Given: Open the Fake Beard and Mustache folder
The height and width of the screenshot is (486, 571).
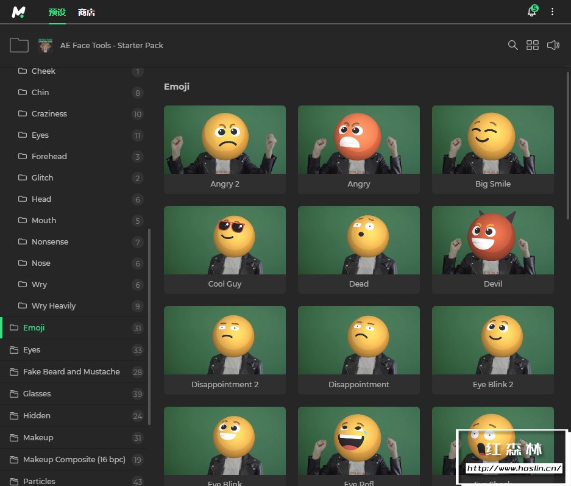Looking at the screenshot, I should [x=71, y=372].
